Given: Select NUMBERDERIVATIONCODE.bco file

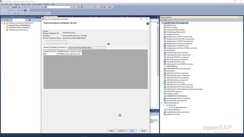Looking at the screenshot, I should 177,96.
